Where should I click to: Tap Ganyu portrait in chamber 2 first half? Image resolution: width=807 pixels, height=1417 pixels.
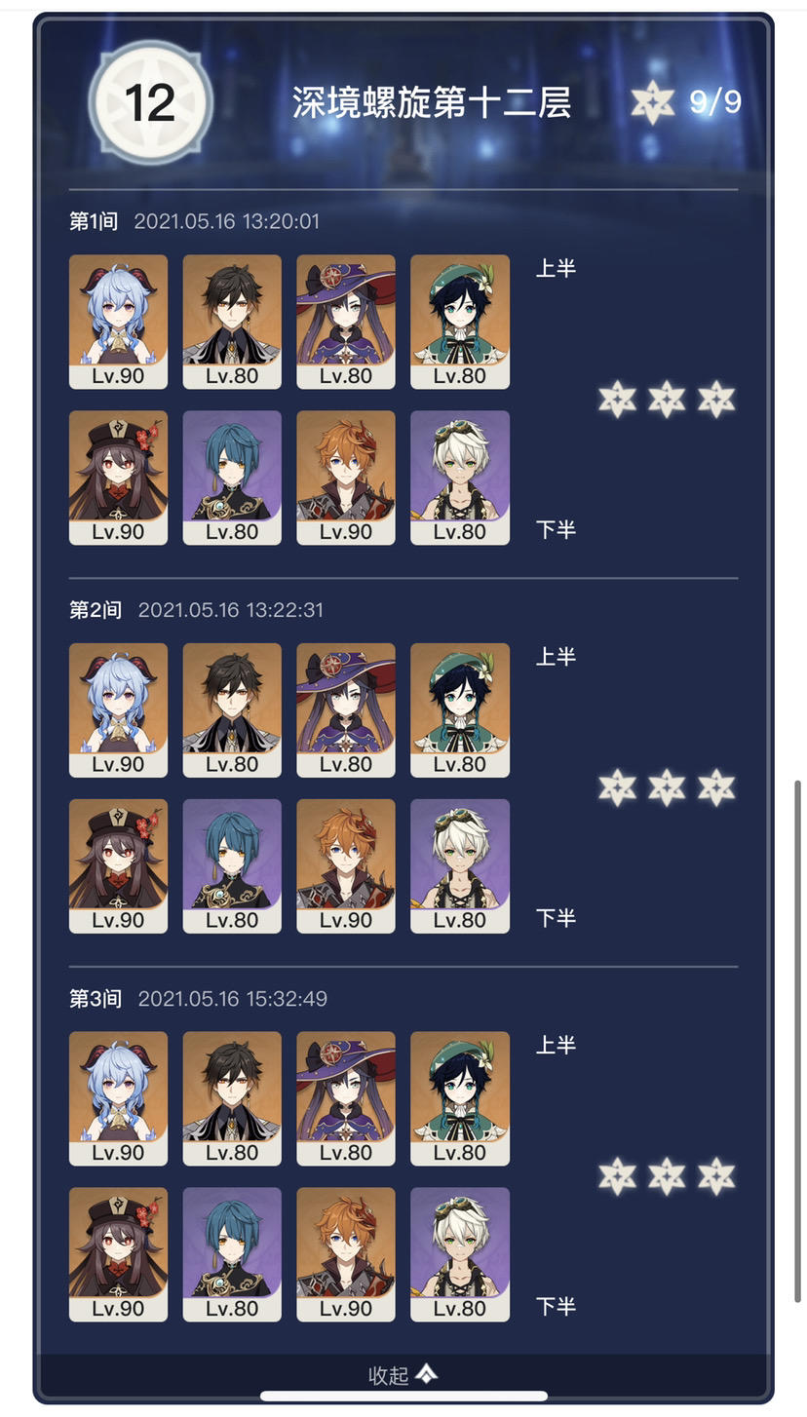[x=118, y=710]
